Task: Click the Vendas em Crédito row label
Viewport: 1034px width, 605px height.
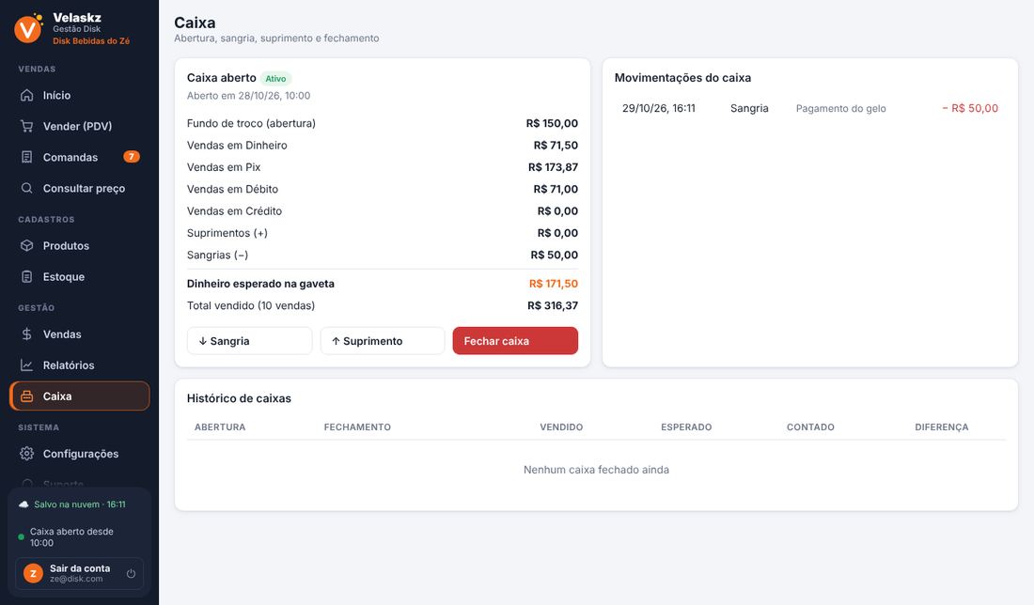Action: (234, 210)
